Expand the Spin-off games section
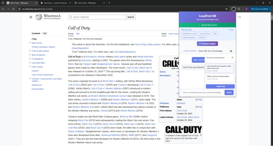Screen dimensions: 273x146 [x=30, y=55]
